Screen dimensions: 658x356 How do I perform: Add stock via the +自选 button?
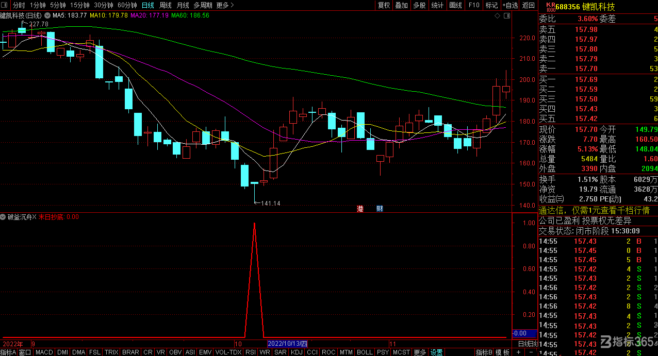pos(509,5)
